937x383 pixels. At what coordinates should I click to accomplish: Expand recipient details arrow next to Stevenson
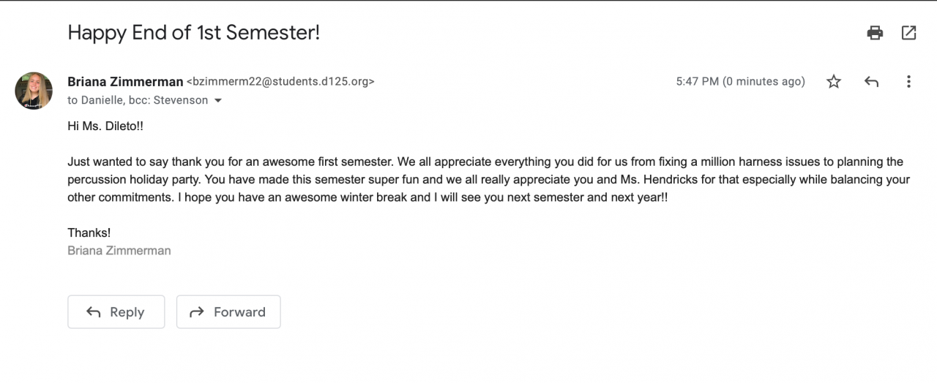[218, 101]
